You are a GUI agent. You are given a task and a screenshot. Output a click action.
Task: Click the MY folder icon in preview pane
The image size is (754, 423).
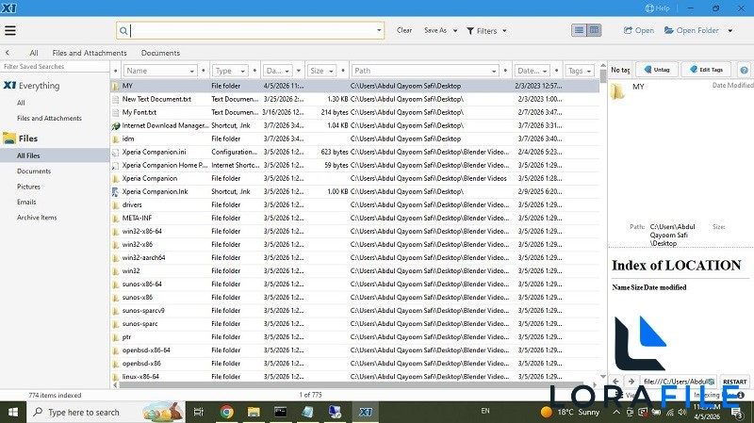[618, 90]
